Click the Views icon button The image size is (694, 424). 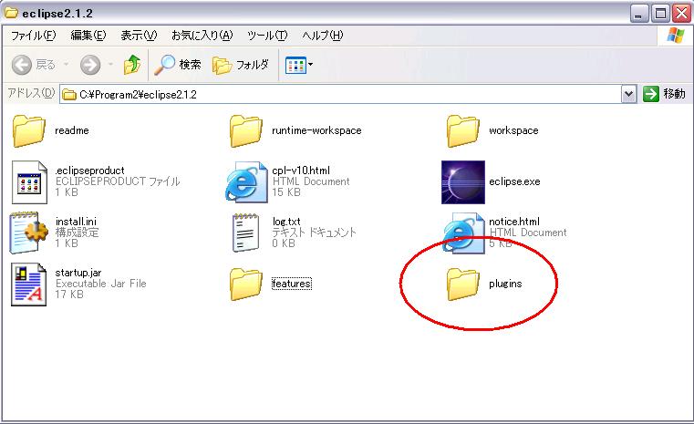click(x=295, y=66)
